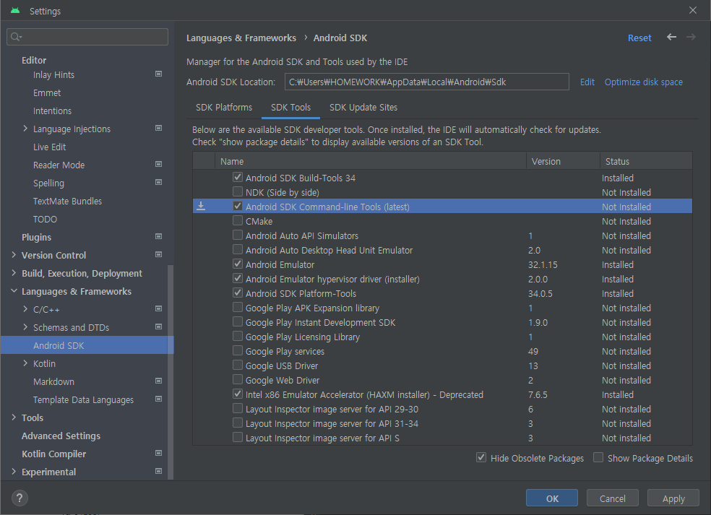Click the project-level icon next to Experimental
The width and height of the screenshot is (711, 515).
click(x=159, y=471)
